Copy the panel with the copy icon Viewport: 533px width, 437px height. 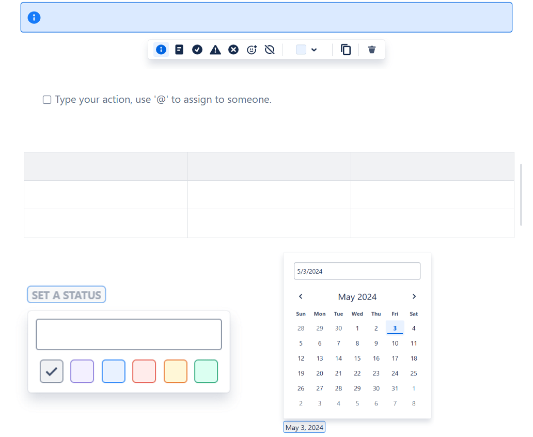point(346,50)
